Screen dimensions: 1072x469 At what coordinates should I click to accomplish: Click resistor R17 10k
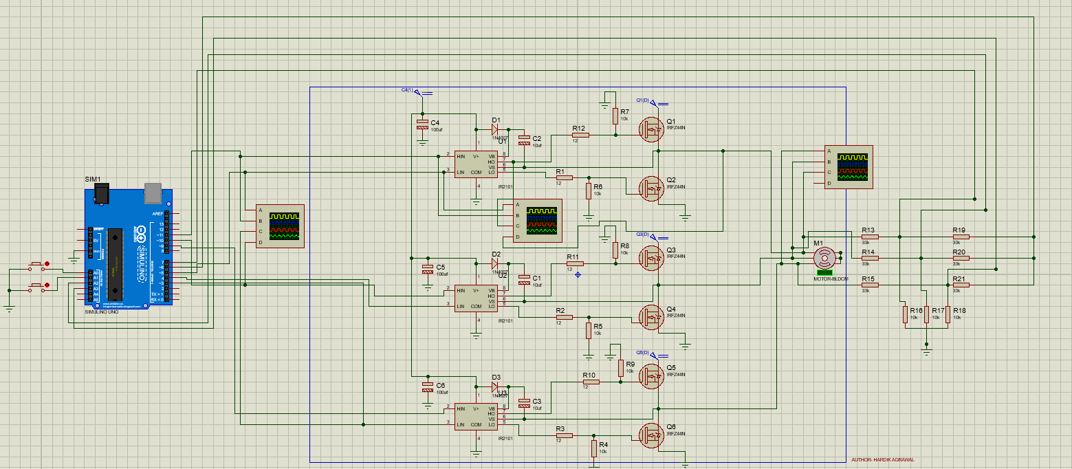click(x=926, y=314)
